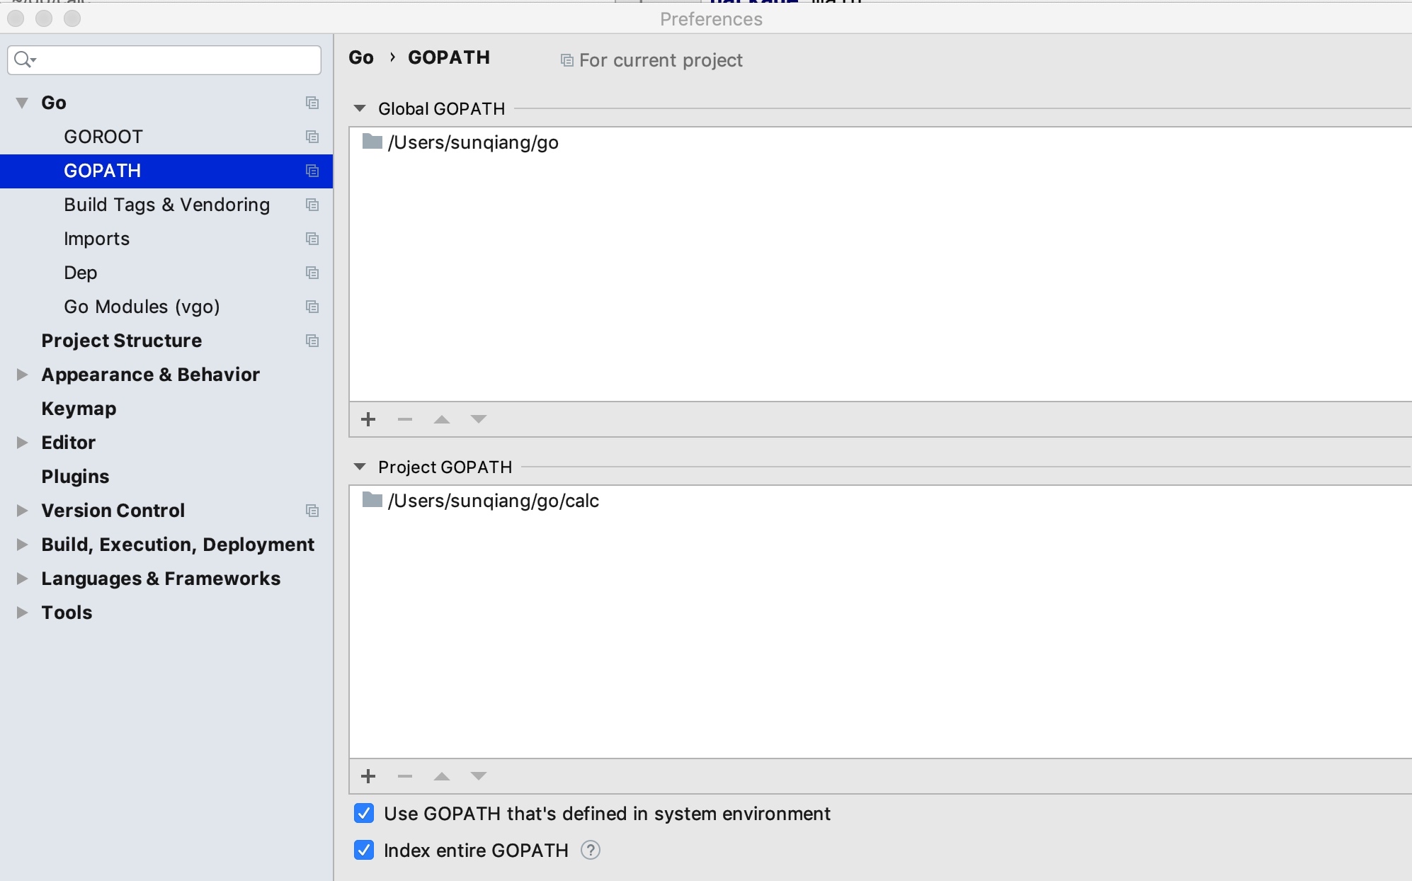Collapse the Global GOPATH section
1412x881 pixels.
point(360,108)
